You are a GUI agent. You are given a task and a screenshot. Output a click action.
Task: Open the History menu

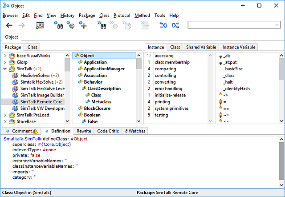(67, 16)
